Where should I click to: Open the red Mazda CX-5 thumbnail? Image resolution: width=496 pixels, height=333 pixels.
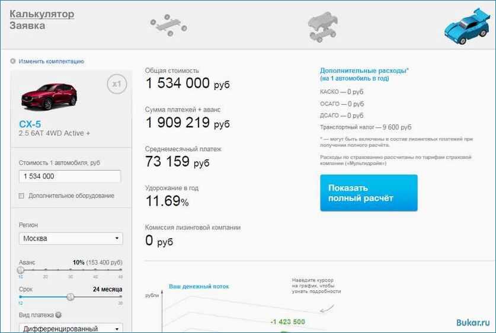click(49, 97)
